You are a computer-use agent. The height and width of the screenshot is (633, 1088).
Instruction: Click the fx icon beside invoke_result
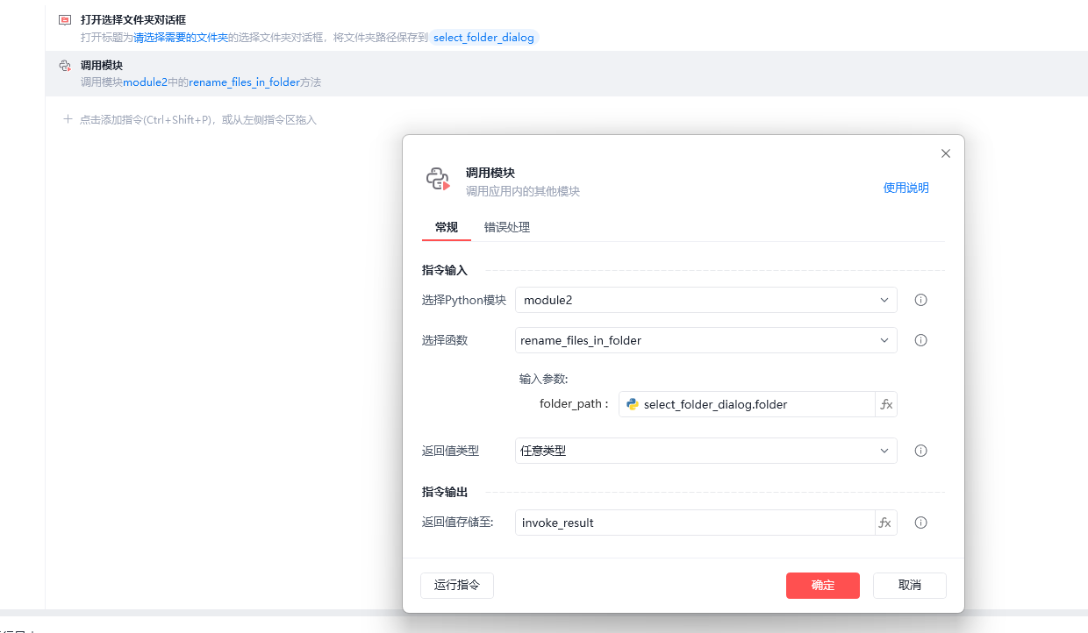886,523
